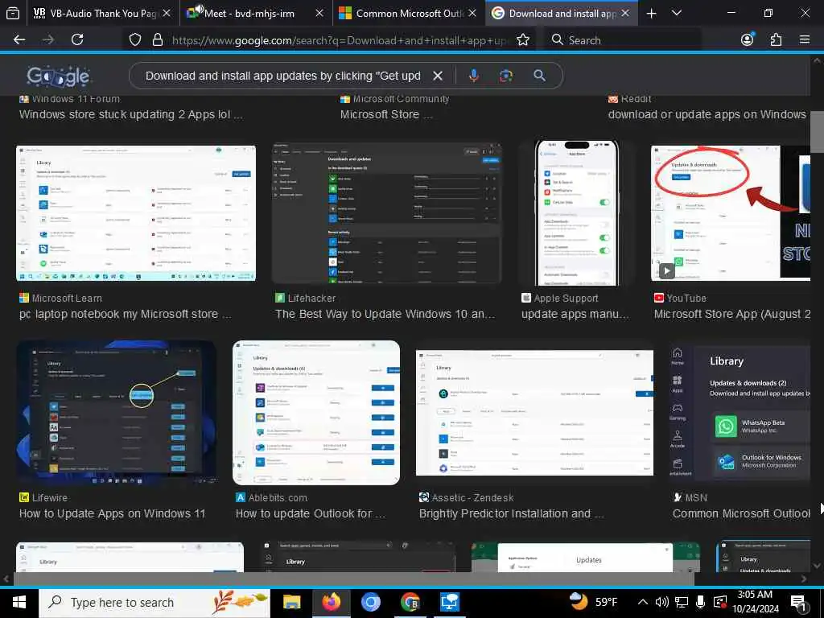This screenshot has width=824, height=618.
Task: Open the Assetic - Zendesk thumbnail
Action: click(534, 413)
